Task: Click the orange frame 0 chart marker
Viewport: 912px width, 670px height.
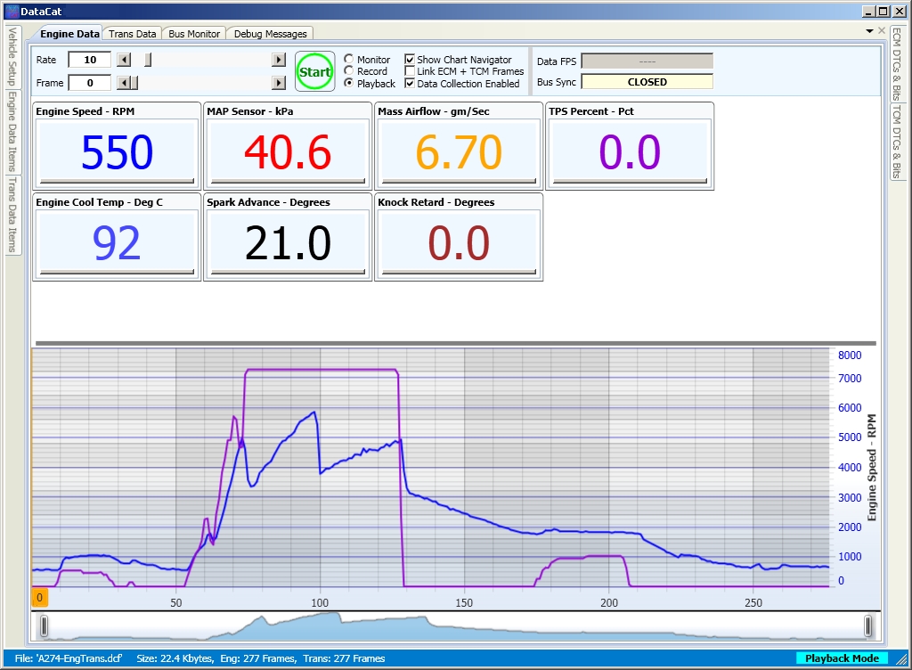Action: coord(39,597)
